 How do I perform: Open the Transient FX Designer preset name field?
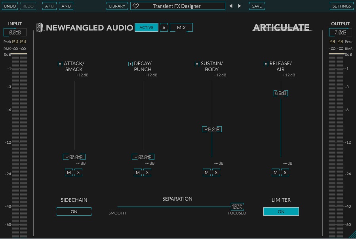178,6
